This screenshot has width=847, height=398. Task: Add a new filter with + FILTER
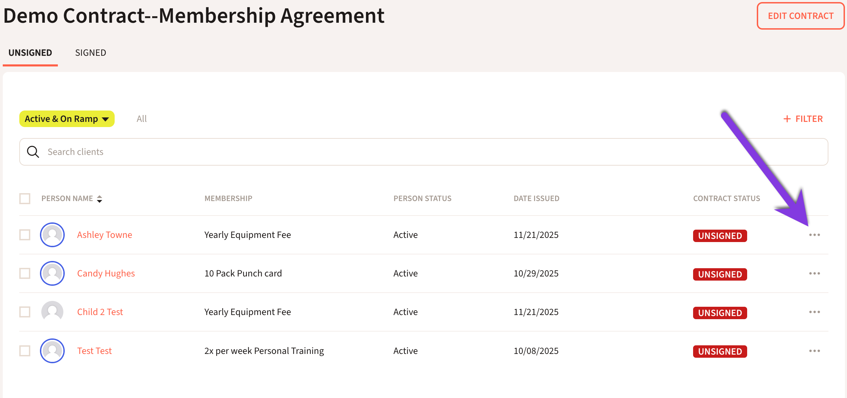[803, 119]
